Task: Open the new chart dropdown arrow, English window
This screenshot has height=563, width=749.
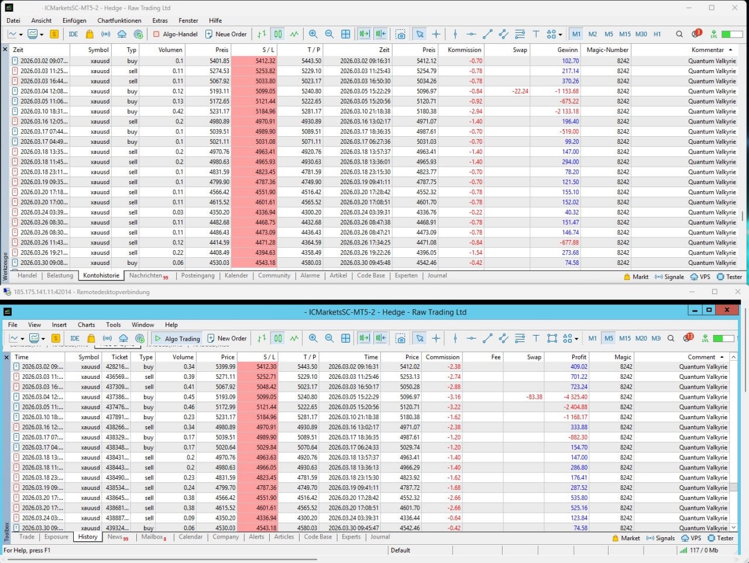Action: [x=22, y=339]
